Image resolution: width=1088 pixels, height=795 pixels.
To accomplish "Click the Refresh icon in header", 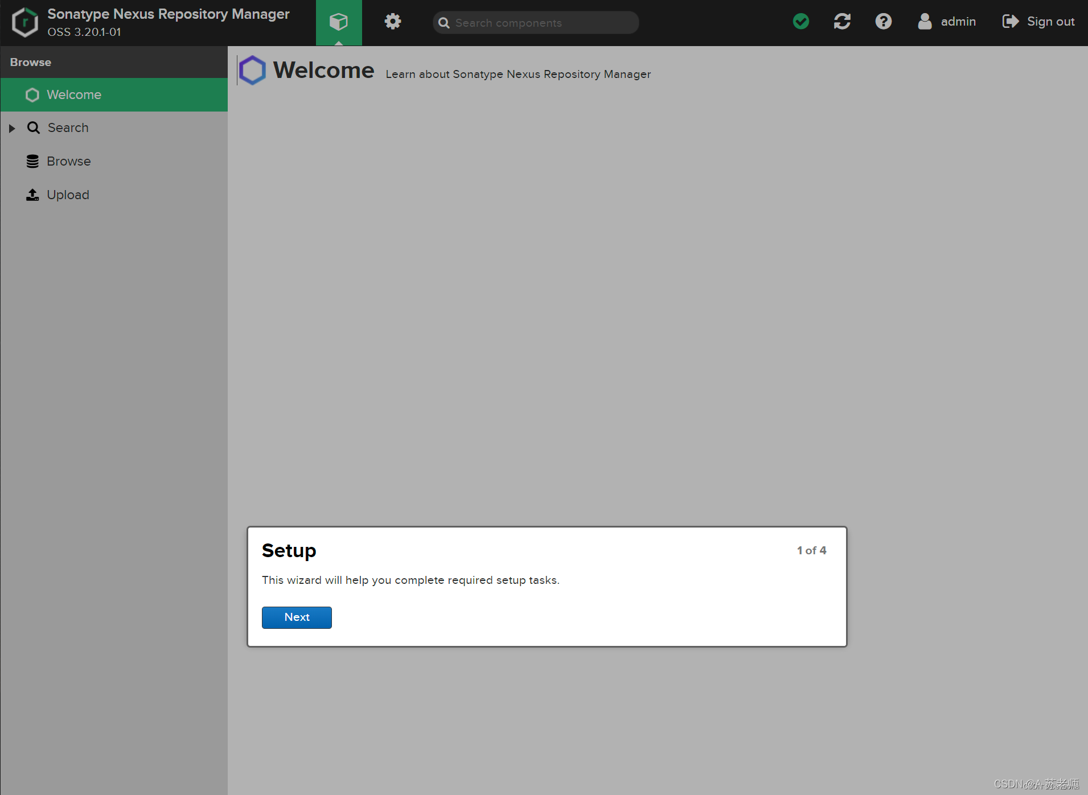I will 842,22.
